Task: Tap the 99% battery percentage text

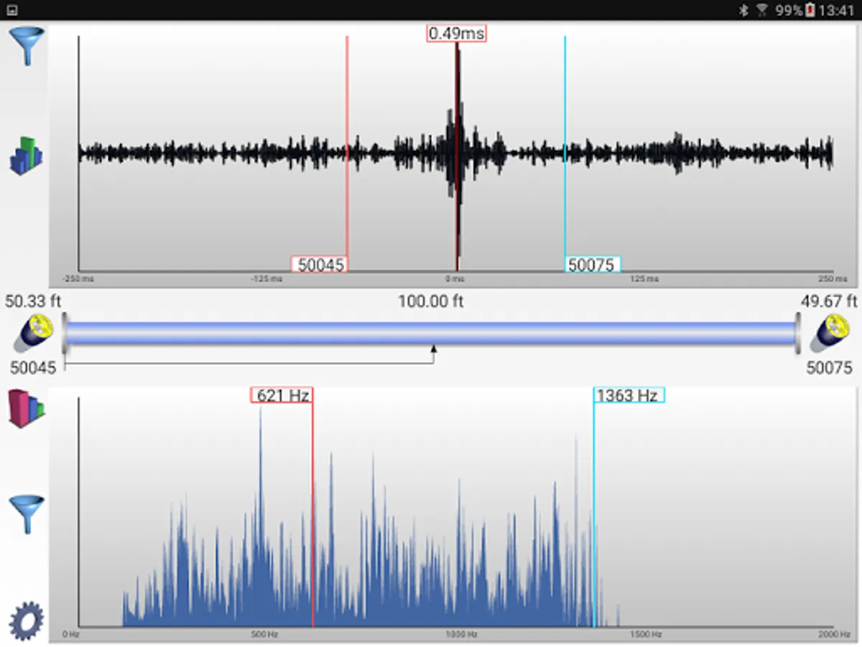Action: (789, 11)
